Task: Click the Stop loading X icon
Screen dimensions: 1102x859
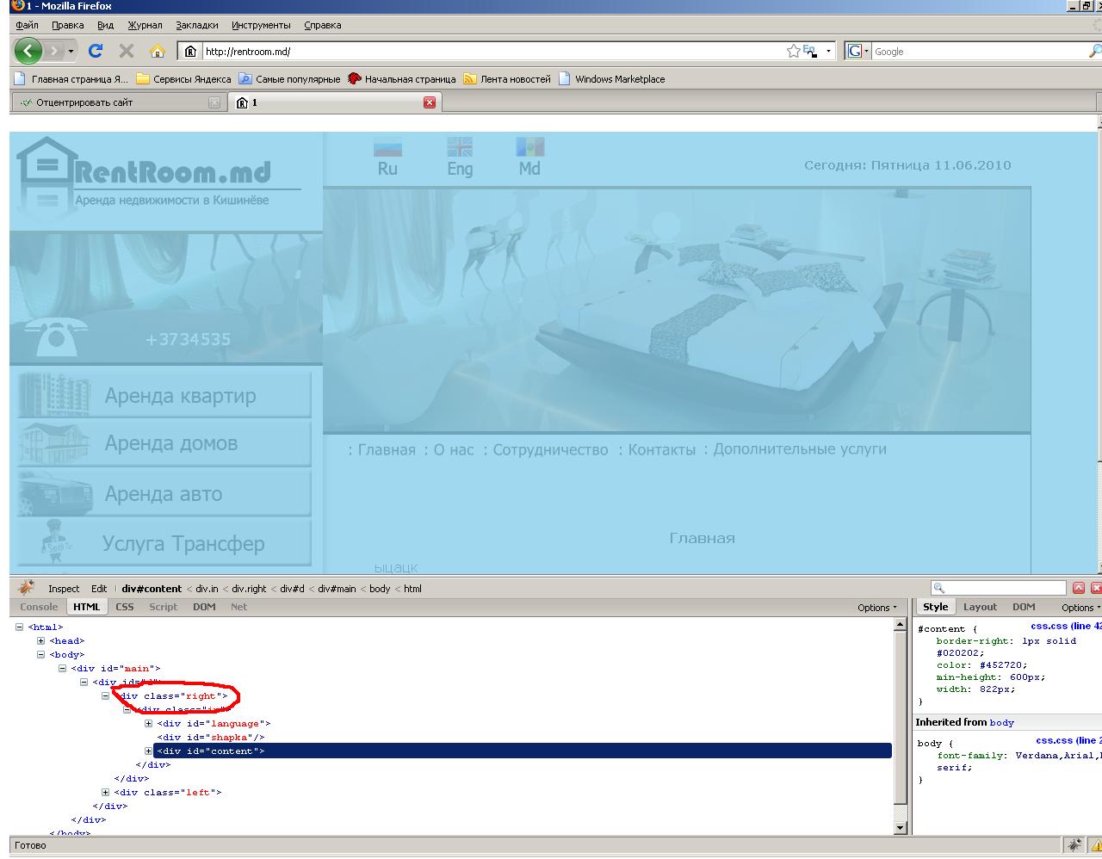Action: pos(127,51)
